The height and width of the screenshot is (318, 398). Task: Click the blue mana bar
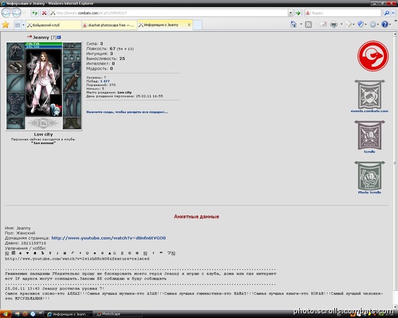[x=43, y=47]
